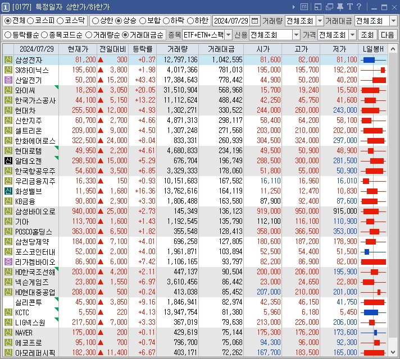Click the 고가 column header
This screenshot has height=359, width=400.
301,49
